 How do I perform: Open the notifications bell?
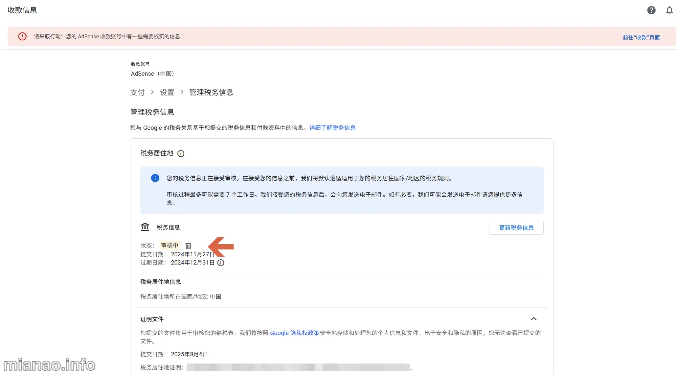point(669,10)
